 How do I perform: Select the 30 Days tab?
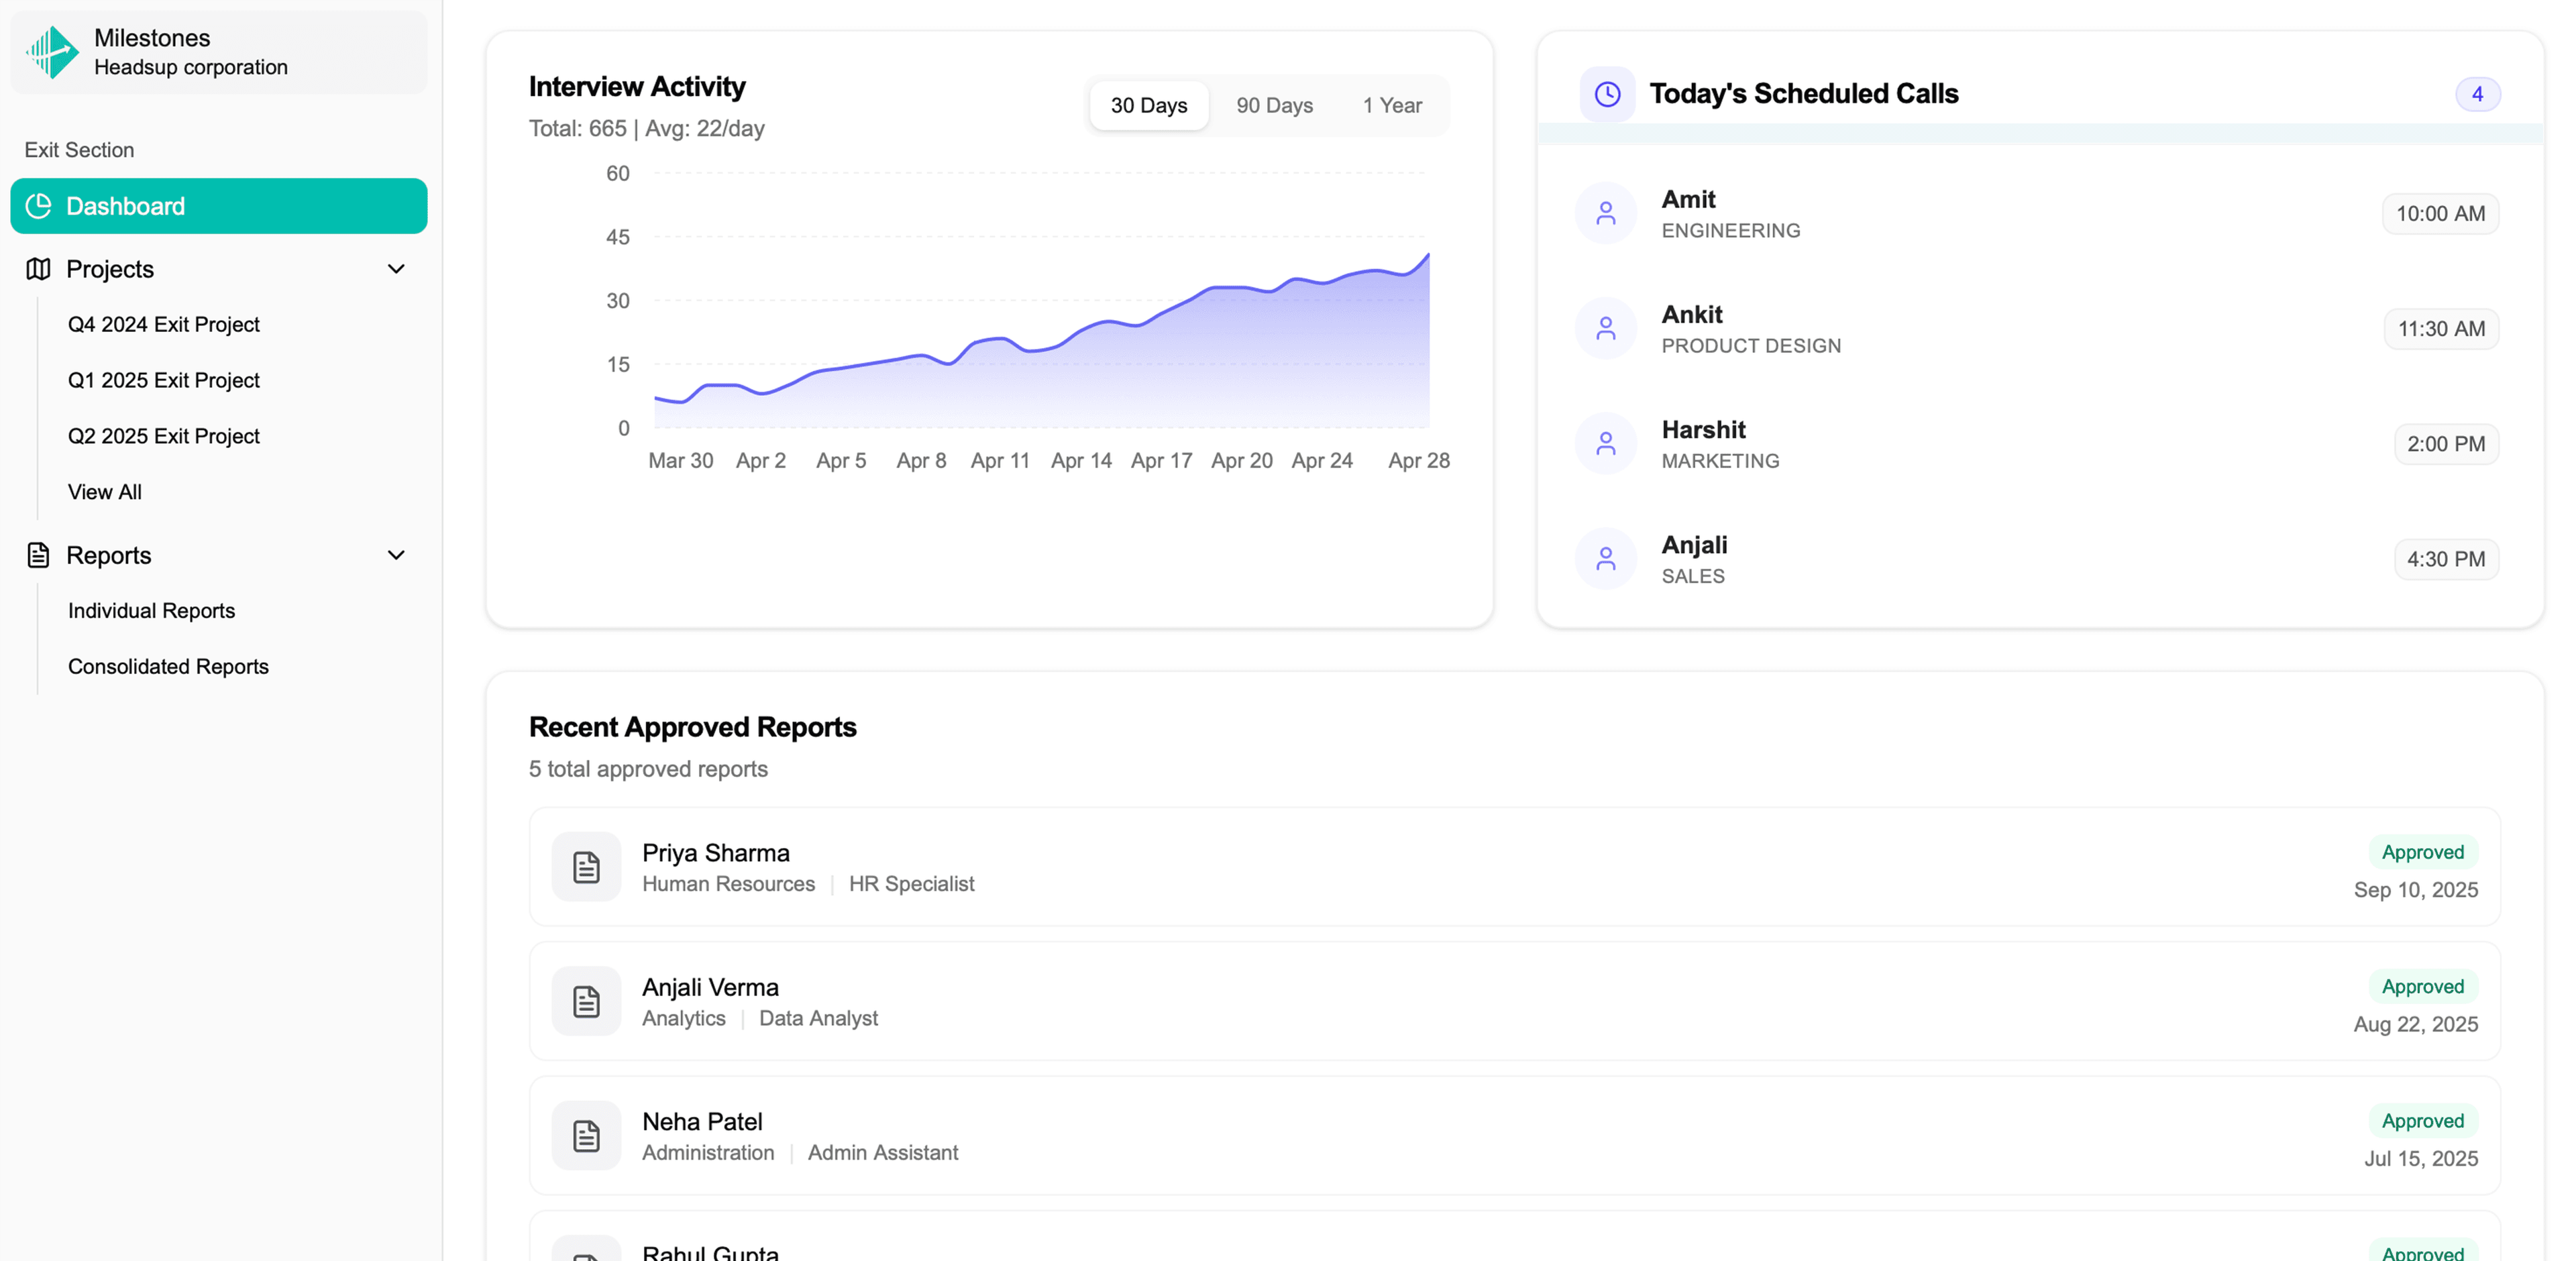(1149, 106)
